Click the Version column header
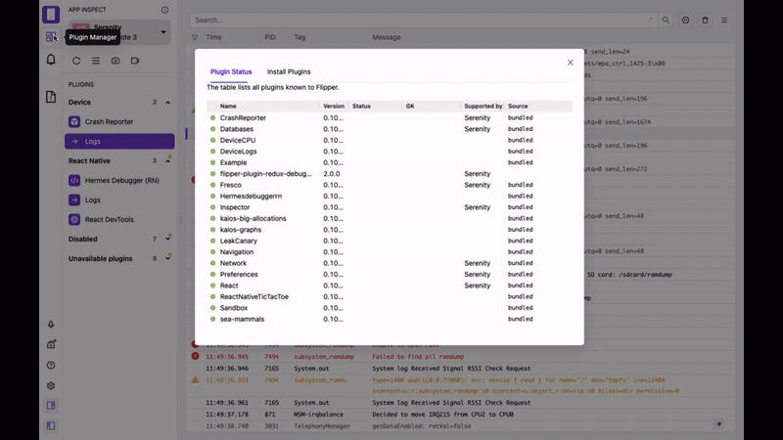Screen dimensions: 783x440 (x=334, y=107)
